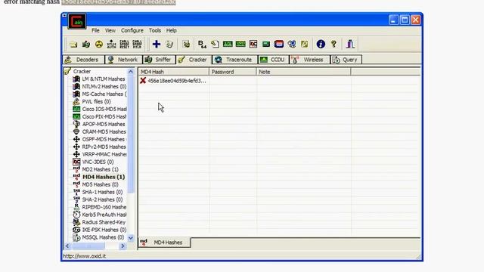
Task: Select MD4 Hashes (1) in tree
Action: pyautogui.click(x=104, y=177)
